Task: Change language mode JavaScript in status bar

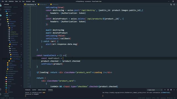Action: pos(163,98)
